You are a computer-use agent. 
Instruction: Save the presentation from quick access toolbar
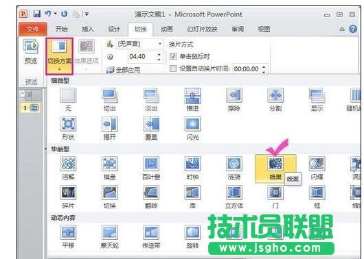pyautogui.click(x=36, y=14)
